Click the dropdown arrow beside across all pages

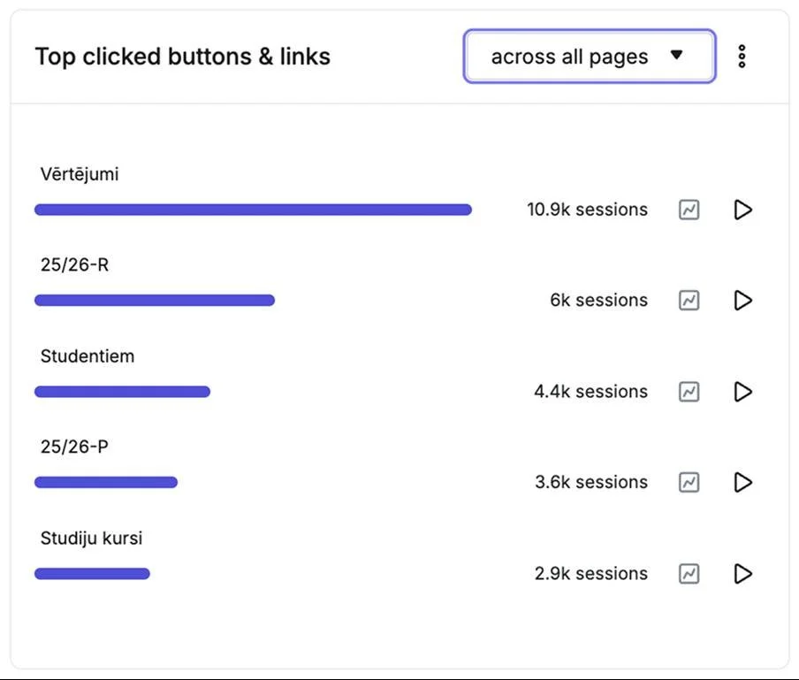coord(677,55)
